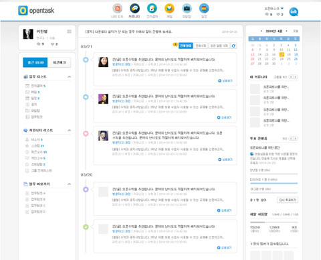This screenshot has width=321, height=260.
Task: Click the blue clock-in 09:00 button
Action: click(x=35, y=62)
